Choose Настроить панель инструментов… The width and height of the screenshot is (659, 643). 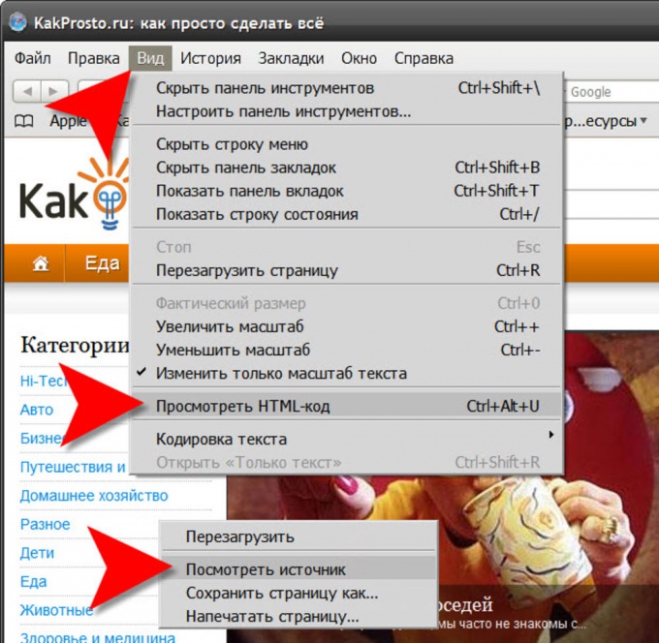tap(347, 111)
